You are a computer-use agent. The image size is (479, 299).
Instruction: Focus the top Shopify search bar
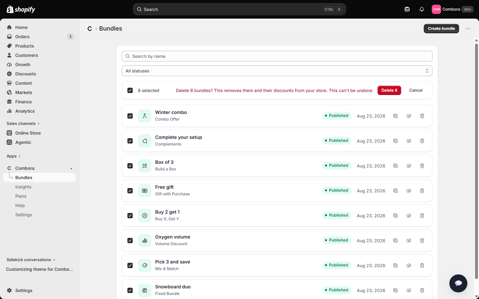pos(239,9)
